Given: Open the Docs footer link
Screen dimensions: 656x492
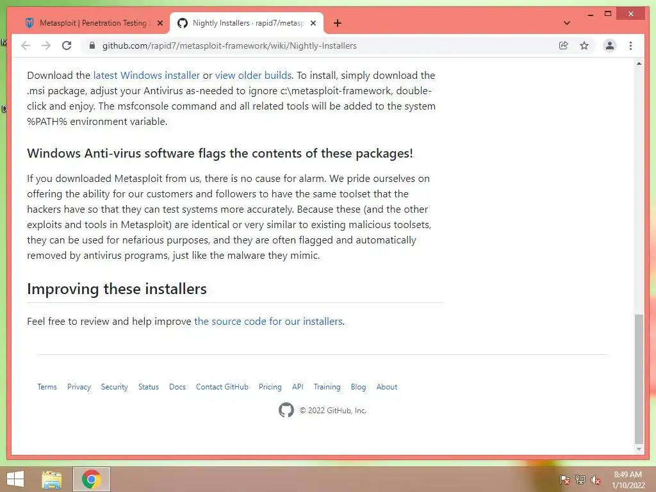Looking at the screenshot, I should click(x=177, y=387).
